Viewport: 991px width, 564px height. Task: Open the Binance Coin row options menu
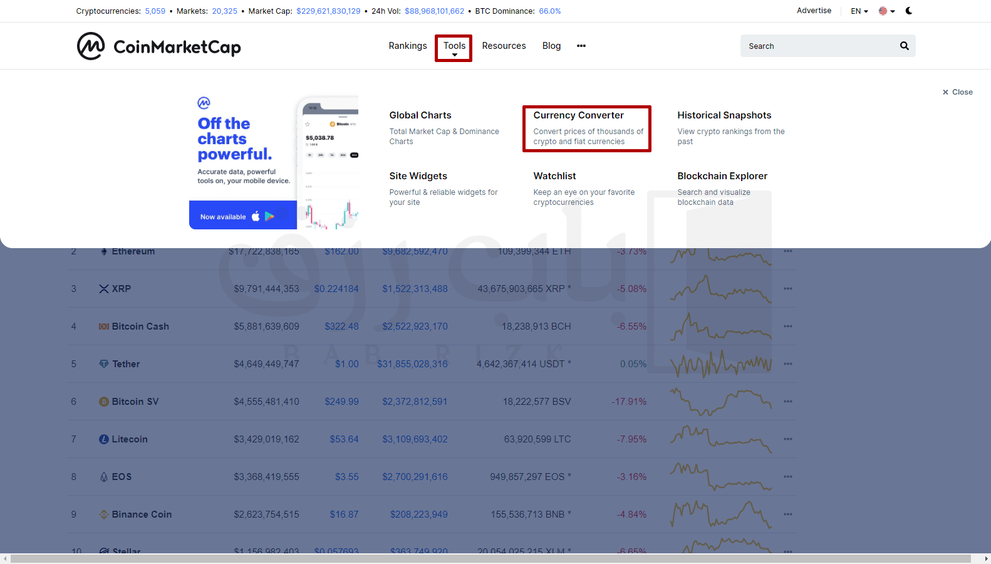(788, 514)
